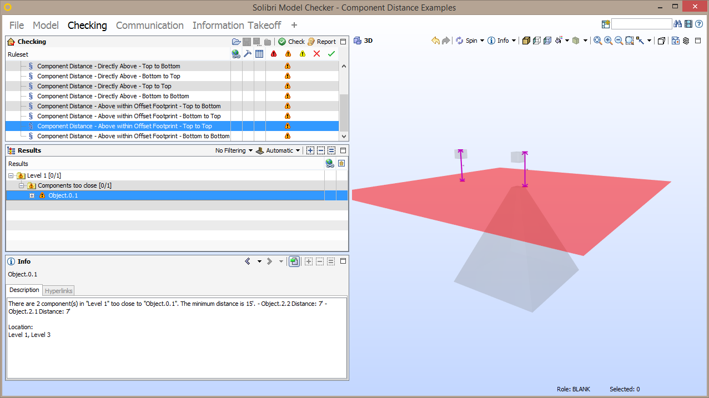Select rule Directly Above - Top to Top
Image resolution: width=709 pixels, height=398 pixels.
[104, 86]
